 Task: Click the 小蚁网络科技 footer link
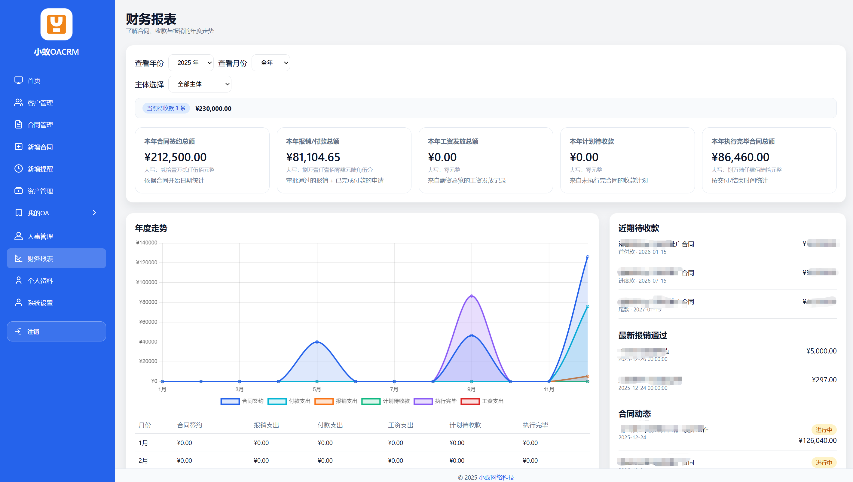click(x=496, y=477)
